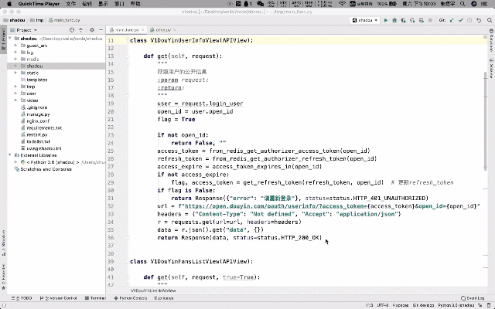The height and width of the screenshot is (309, 495).
Task: Open QuickTime Player menu
Action: 39,4
